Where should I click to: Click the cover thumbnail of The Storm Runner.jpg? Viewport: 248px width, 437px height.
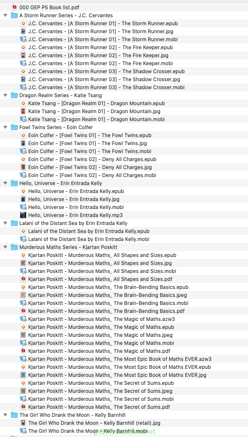pos(24,32)
